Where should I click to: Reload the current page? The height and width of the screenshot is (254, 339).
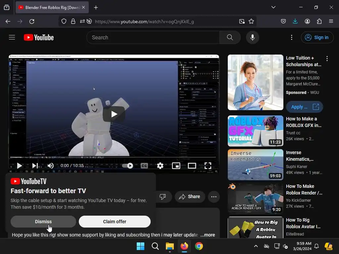[x=32, y=21]
